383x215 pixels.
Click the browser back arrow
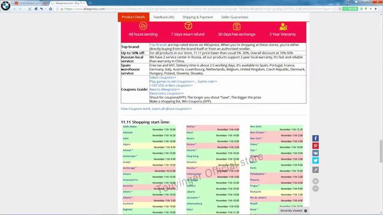pyautogui.click(x=14, y=9)
